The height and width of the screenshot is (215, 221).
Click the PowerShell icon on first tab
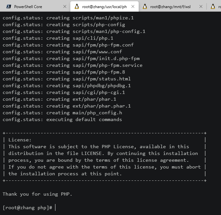[x=9, y=6]
